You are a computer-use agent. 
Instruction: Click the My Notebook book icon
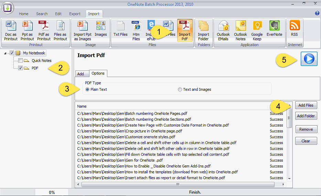[18, 53]
